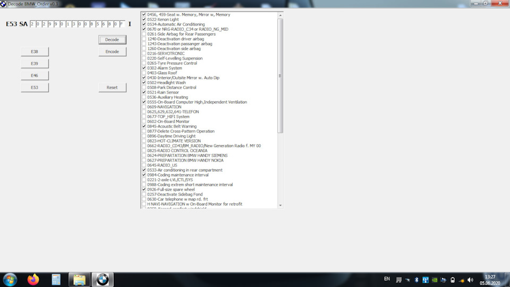Image resolution: width=510 pixels, height=287 pixels.
Task: Open the wireless network tray icon
Action: (x=426, y=280)
